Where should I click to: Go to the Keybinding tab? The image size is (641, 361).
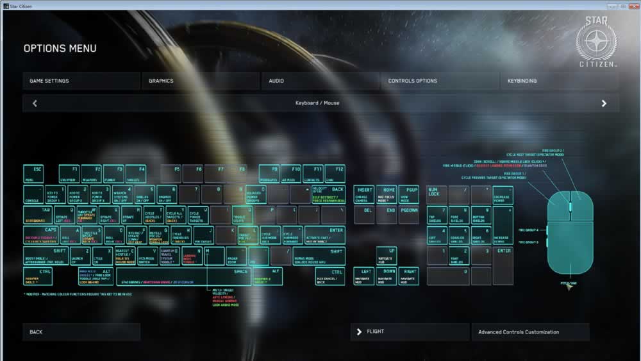(x=559, y=81)
